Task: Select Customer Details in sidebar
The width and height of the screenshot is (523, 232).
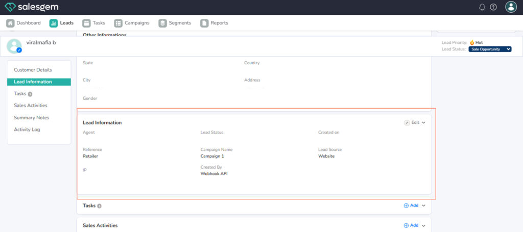Action: [x=33, y=70]
